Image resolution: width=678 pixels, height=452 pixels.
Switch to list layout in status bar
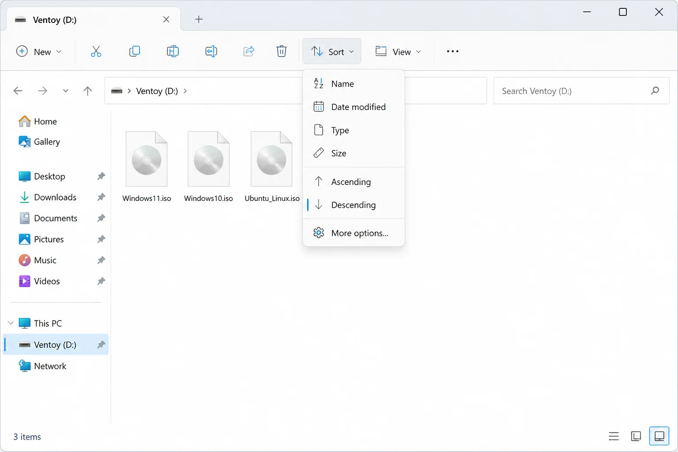coord(614,437)
